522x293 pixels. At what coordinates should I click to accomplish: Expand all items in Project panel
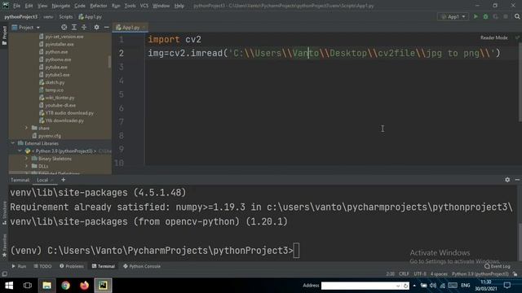[74, 27]
